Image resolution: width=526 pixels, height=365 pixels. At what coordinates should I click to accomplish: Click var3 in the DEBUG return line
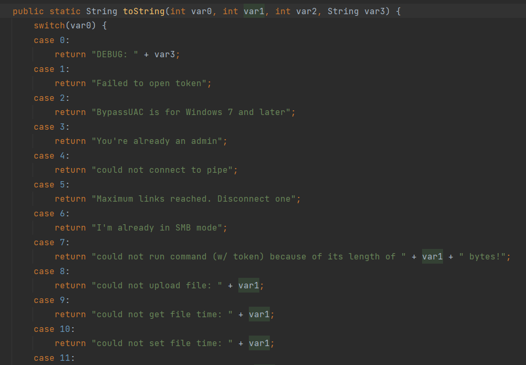click(165, 54)
